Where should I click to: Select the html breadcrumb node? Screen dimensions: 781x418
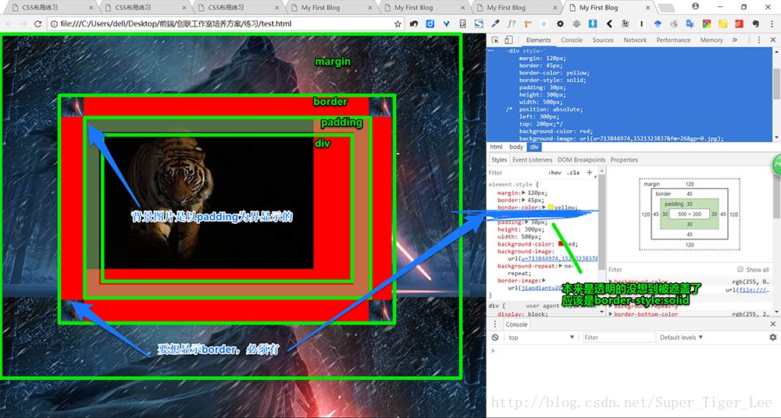click(496, 147)
